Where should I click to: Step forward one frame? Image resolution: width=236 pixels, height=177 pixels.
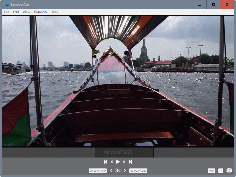coord(124,162)
